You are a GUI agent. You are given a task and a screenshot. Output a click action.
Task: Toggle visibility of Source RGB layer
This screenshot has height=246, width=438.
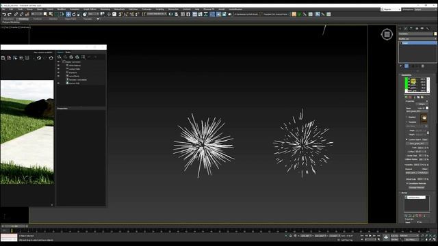[x=58, y=83]
